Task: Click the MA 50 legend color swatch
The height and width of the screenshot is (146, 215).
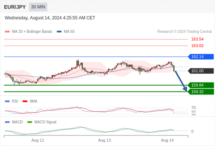Action: point(59,32)
